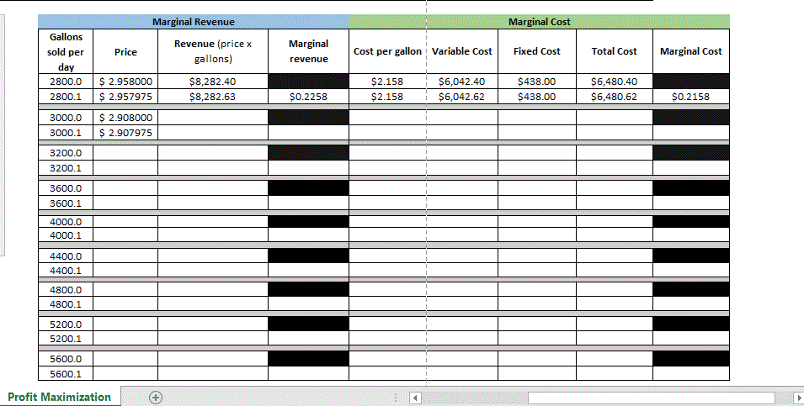Select the cell containing 3000.1
804x406 pixels.
(x=66, y=133)
